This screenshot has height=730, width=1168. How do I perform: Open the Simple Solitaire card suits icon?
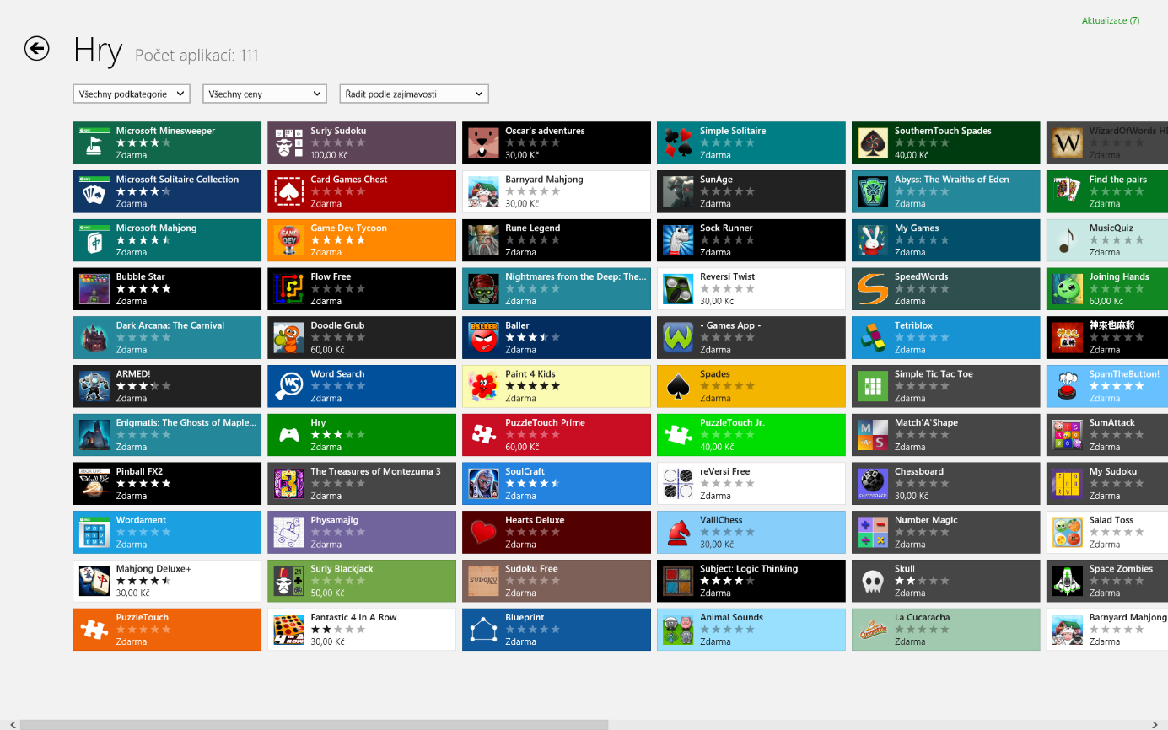pyautogui.click(x=679, y=143)
